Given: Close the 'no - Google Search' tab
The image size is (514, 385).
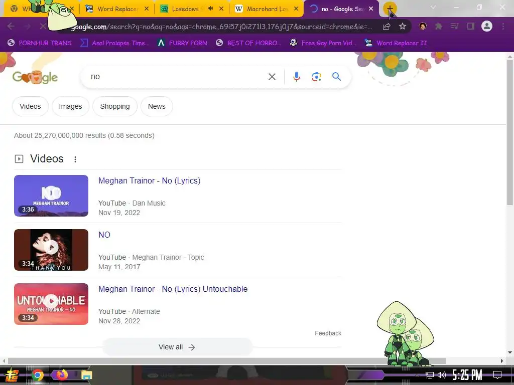Looking at the screenshot, I should [371, 9].
